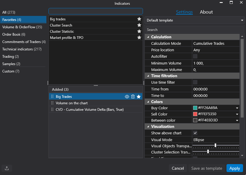Open the Sell Color dropdown arrow
Image resolution: width=246 pixels, height=175 pixels.
click(237, 114)
